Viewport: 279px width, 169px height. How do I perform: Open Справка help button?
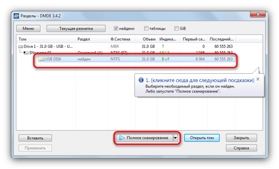point(241,148)
